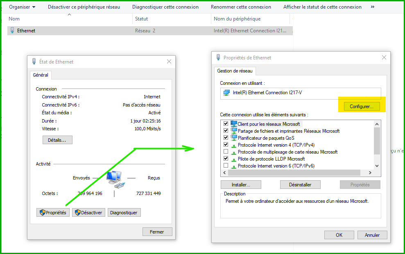Image resolution: width=405 pixels, height=254 pixels.
Task: Click OK in Propriétés de Ethernet
Action: tap(339, 235)
